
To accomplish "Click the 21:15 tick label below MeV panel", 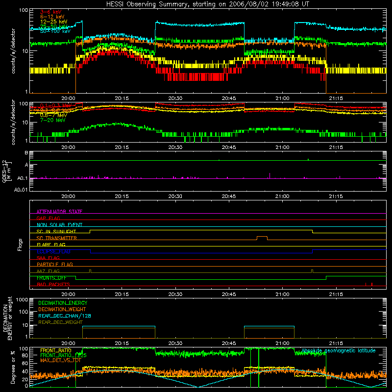I will [336, 147].
